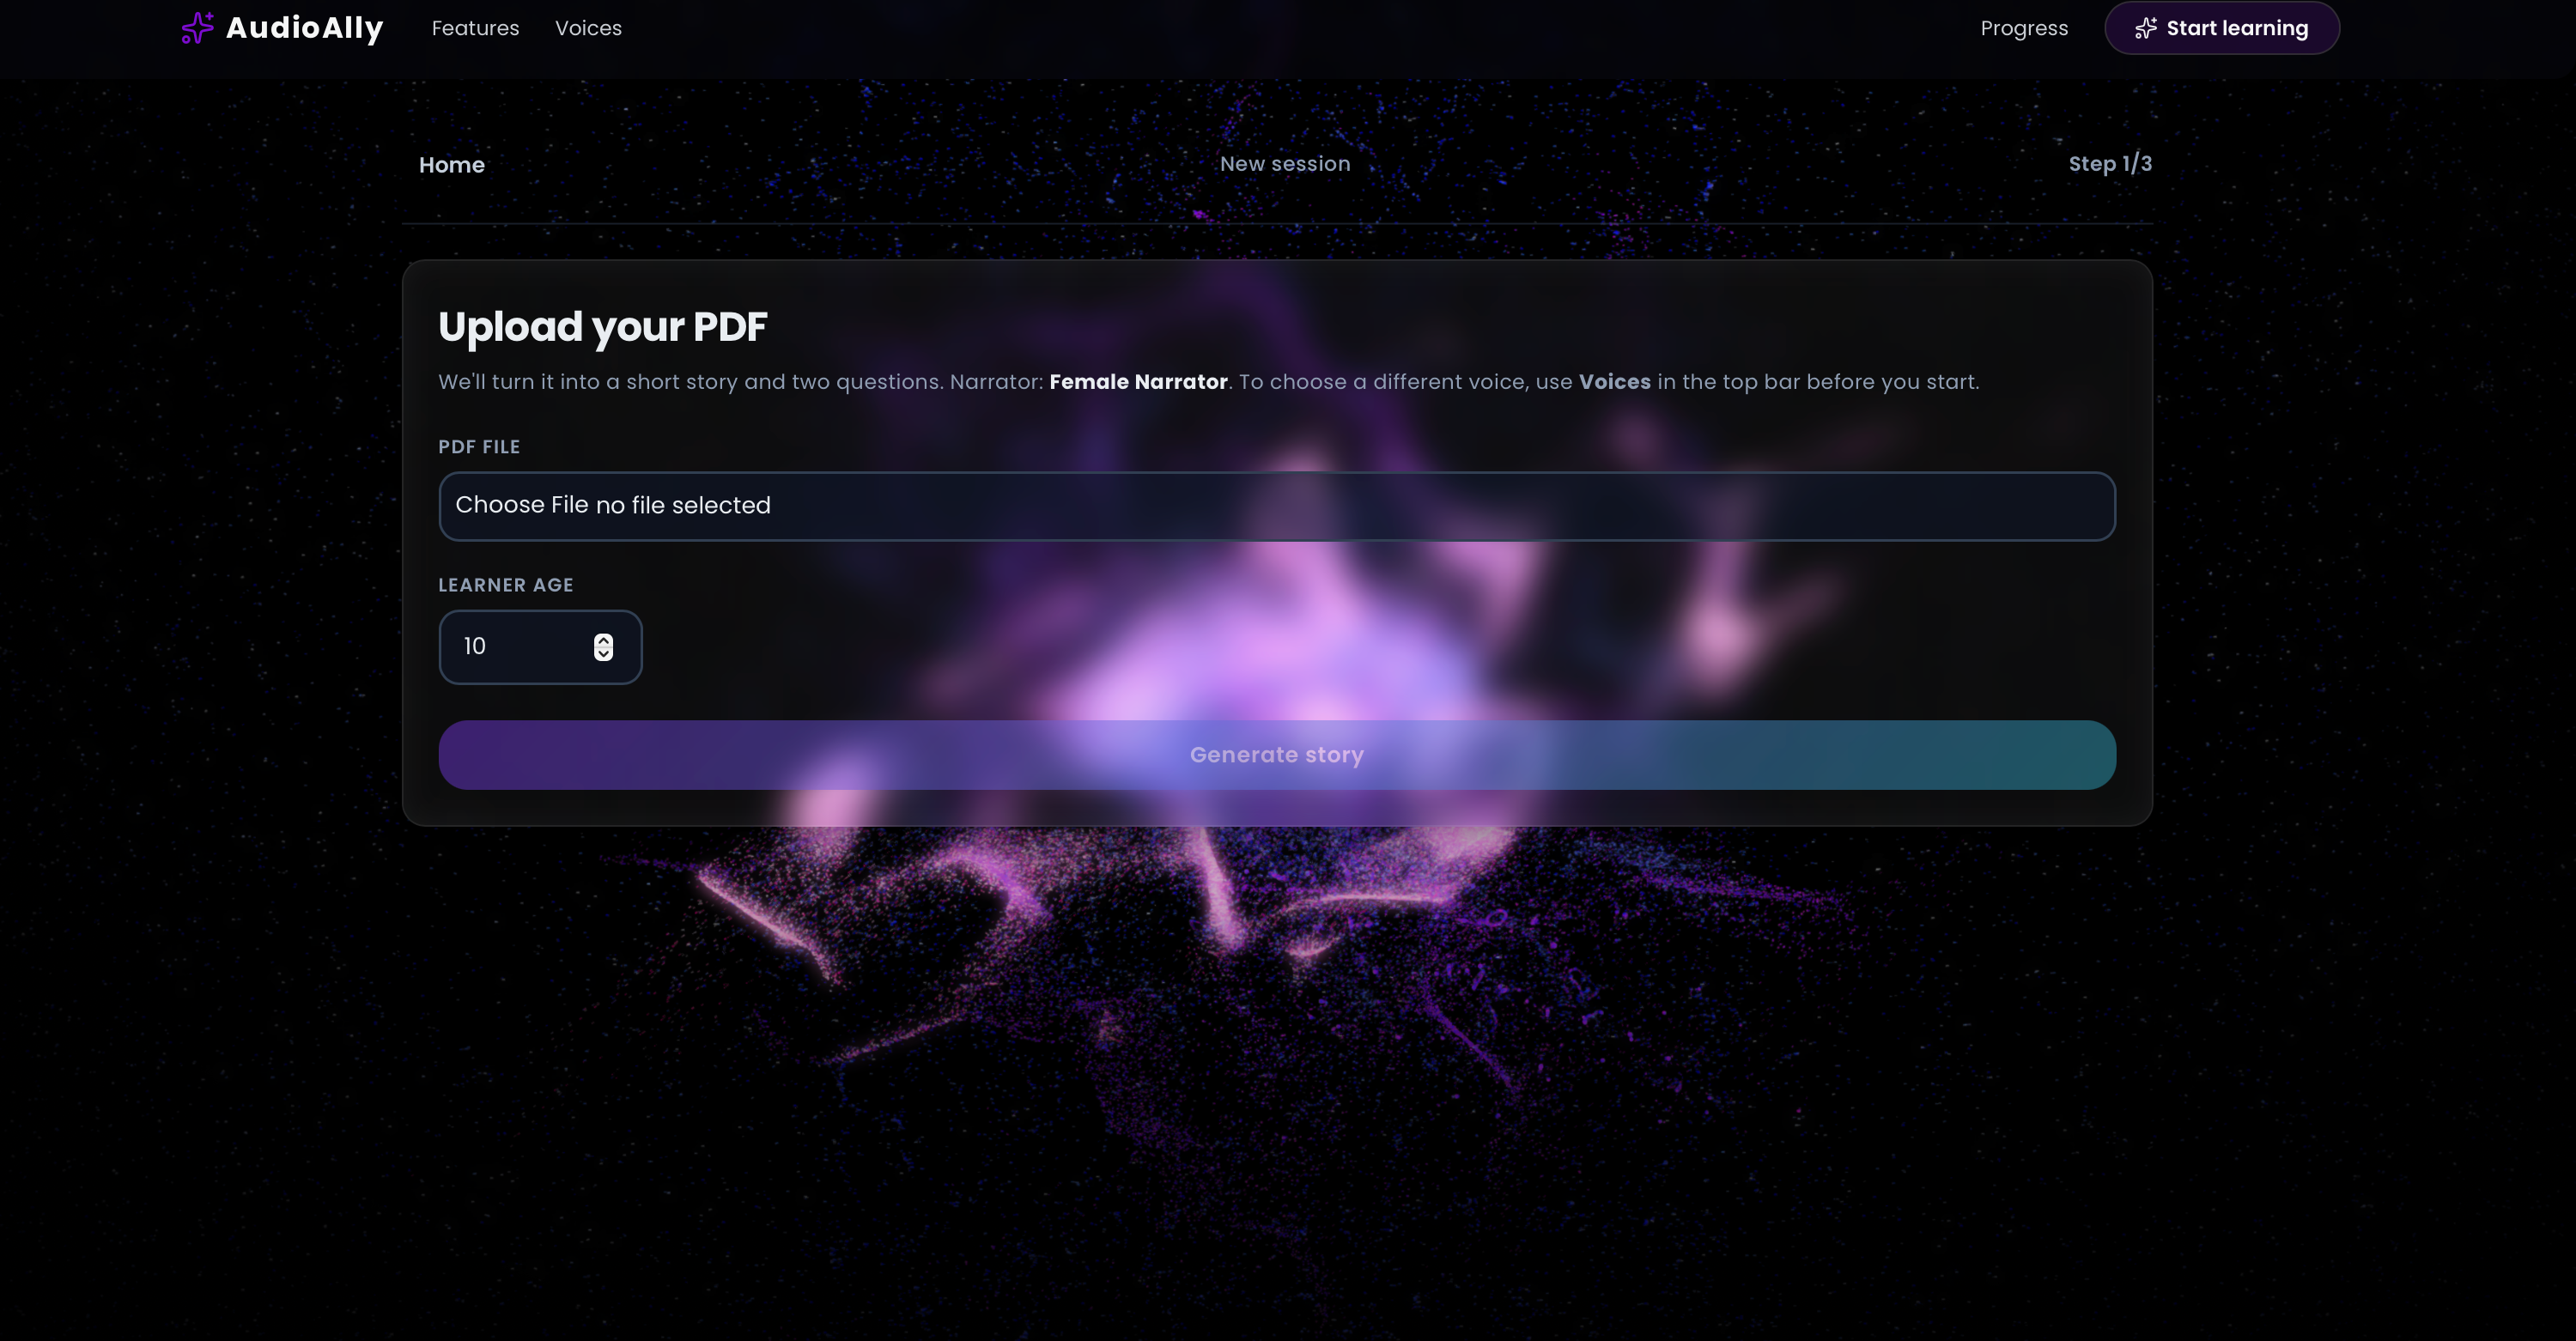Click the Home breadcrumb link
Screen dimensions: 2576x1341
pyautogui.click(x=451, y=165)
